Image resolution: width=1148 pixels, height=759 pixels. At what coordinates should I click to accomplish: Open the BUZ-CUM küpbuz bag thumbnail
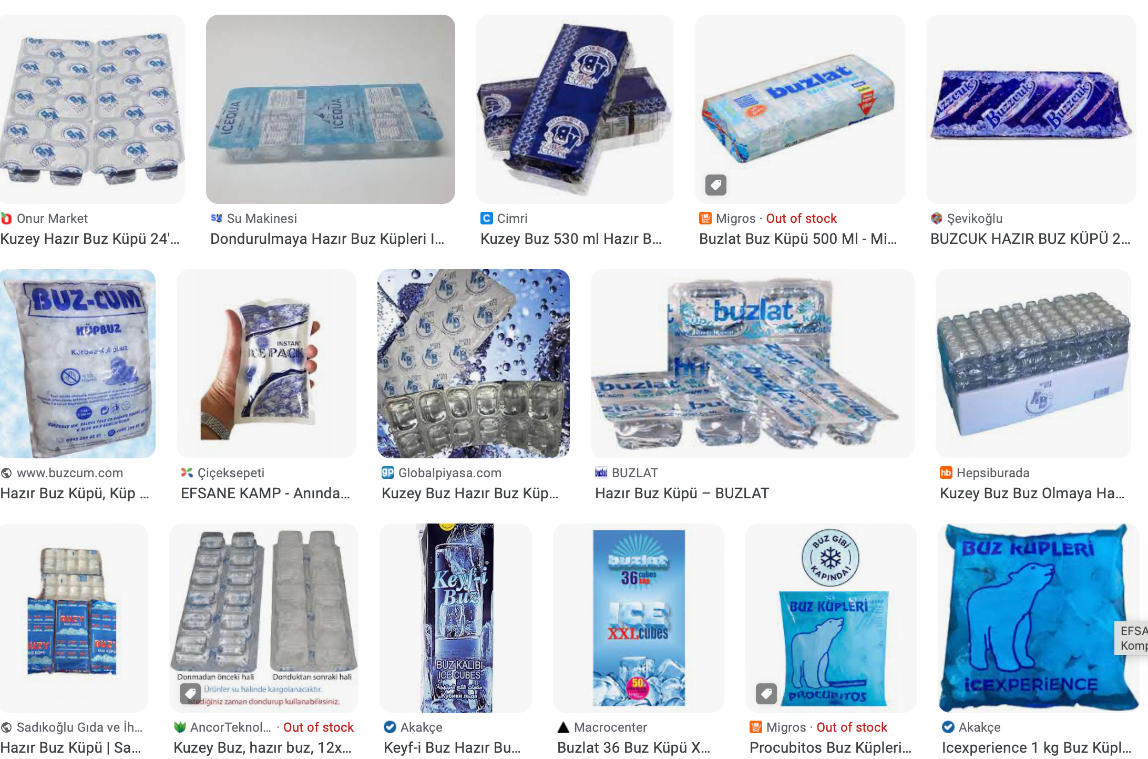click(78, 364)
